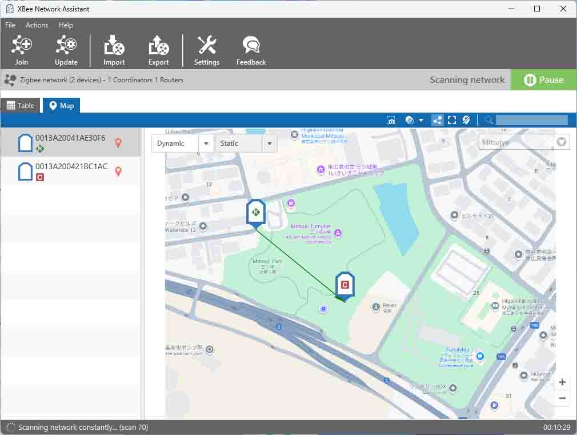577x435 pixels.
Task: Click the location pin for 0013A200421BC1AC
Action: [x=118, y=171]
